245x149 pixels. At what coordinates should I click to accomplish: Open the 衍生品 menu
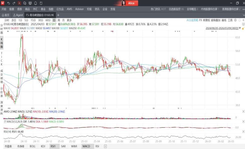click(x=60, y=9)
